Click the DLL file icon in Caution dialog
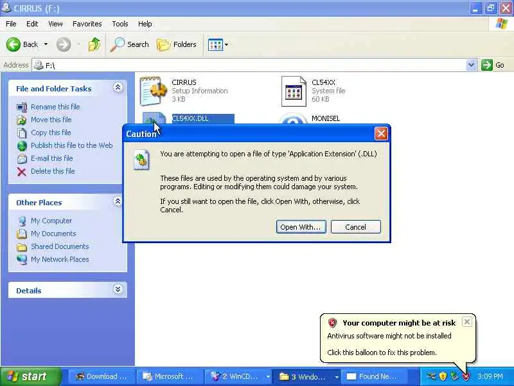Viewport: 514px width, 386px height. coord(141,160)
